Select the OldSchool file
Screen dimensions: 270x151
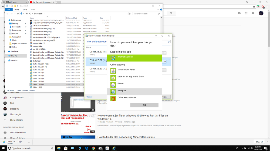tap(36, 61)
